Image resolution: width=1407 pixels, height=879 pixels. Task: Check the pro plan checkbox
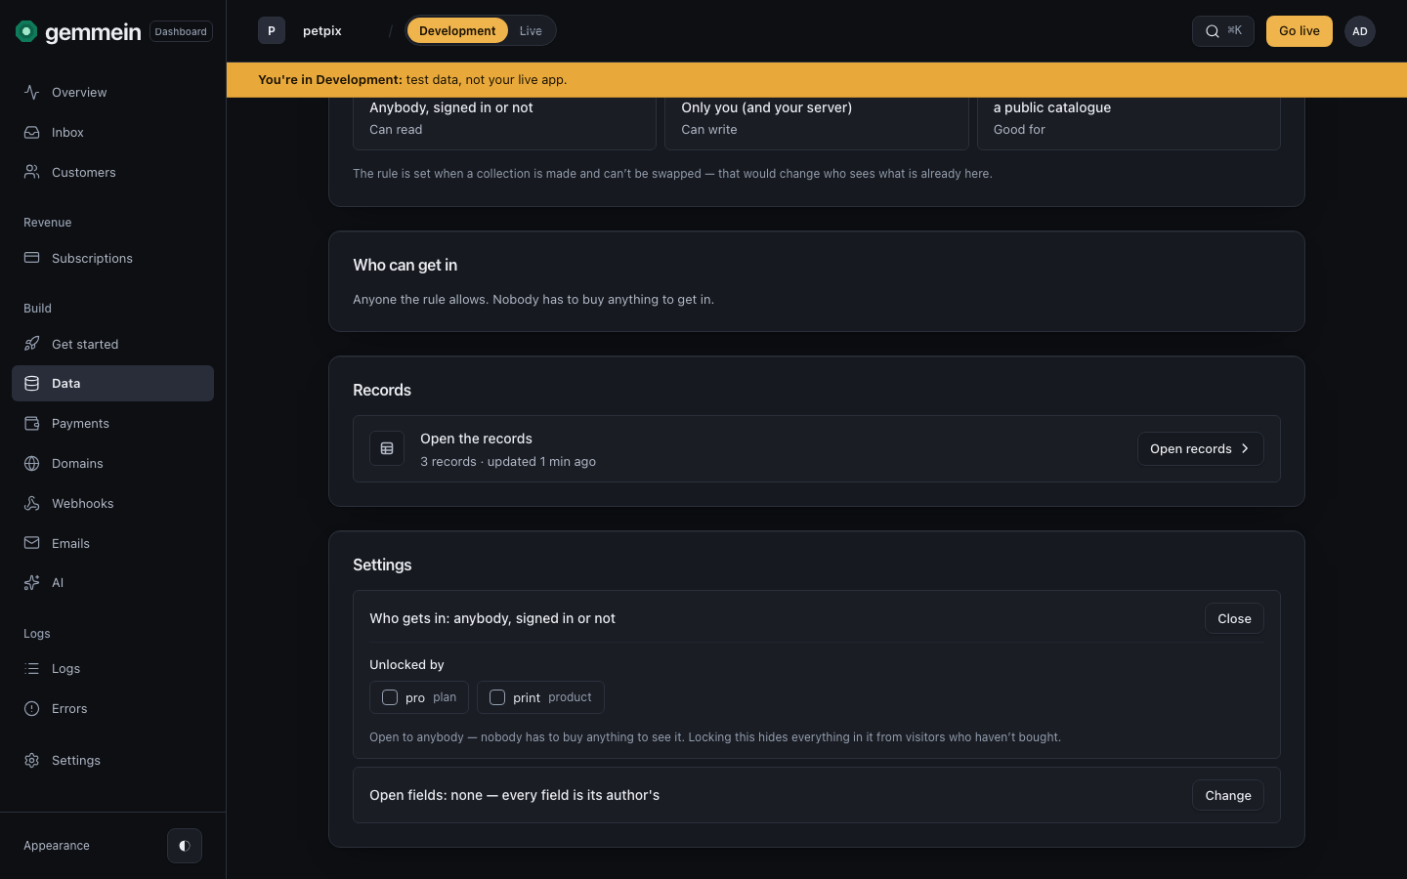[390, 697]
